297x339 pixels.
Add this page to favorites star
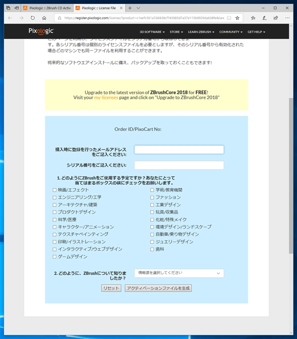[x=238, y=18]
